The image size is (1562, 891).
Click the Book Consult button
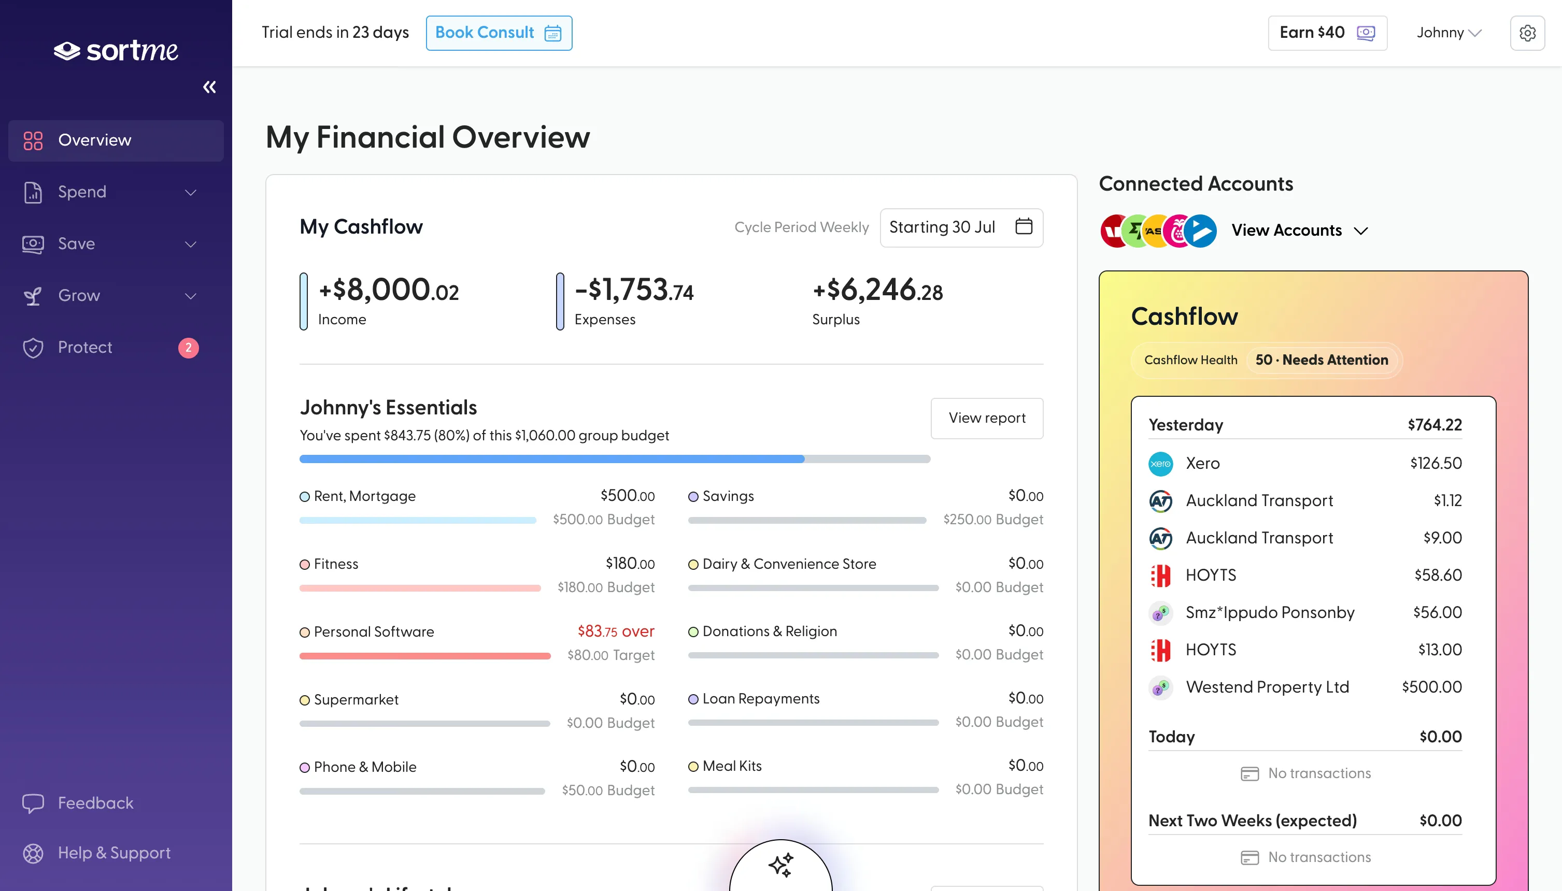pyautogui.click(x=499, y=33)
